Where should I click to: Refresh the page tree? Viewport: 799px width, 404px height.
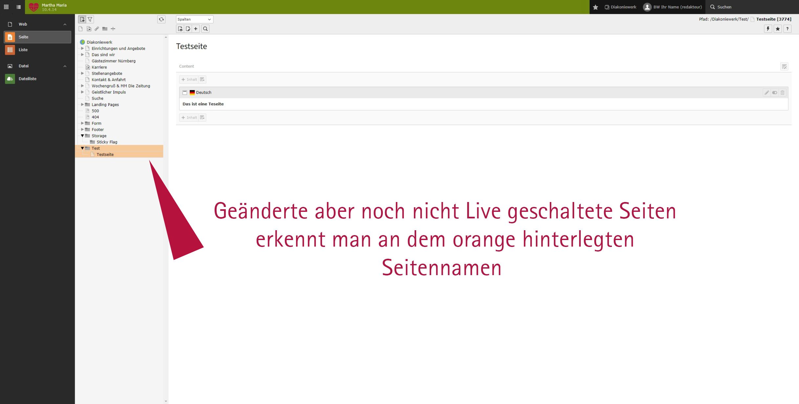tap(162, 19)
